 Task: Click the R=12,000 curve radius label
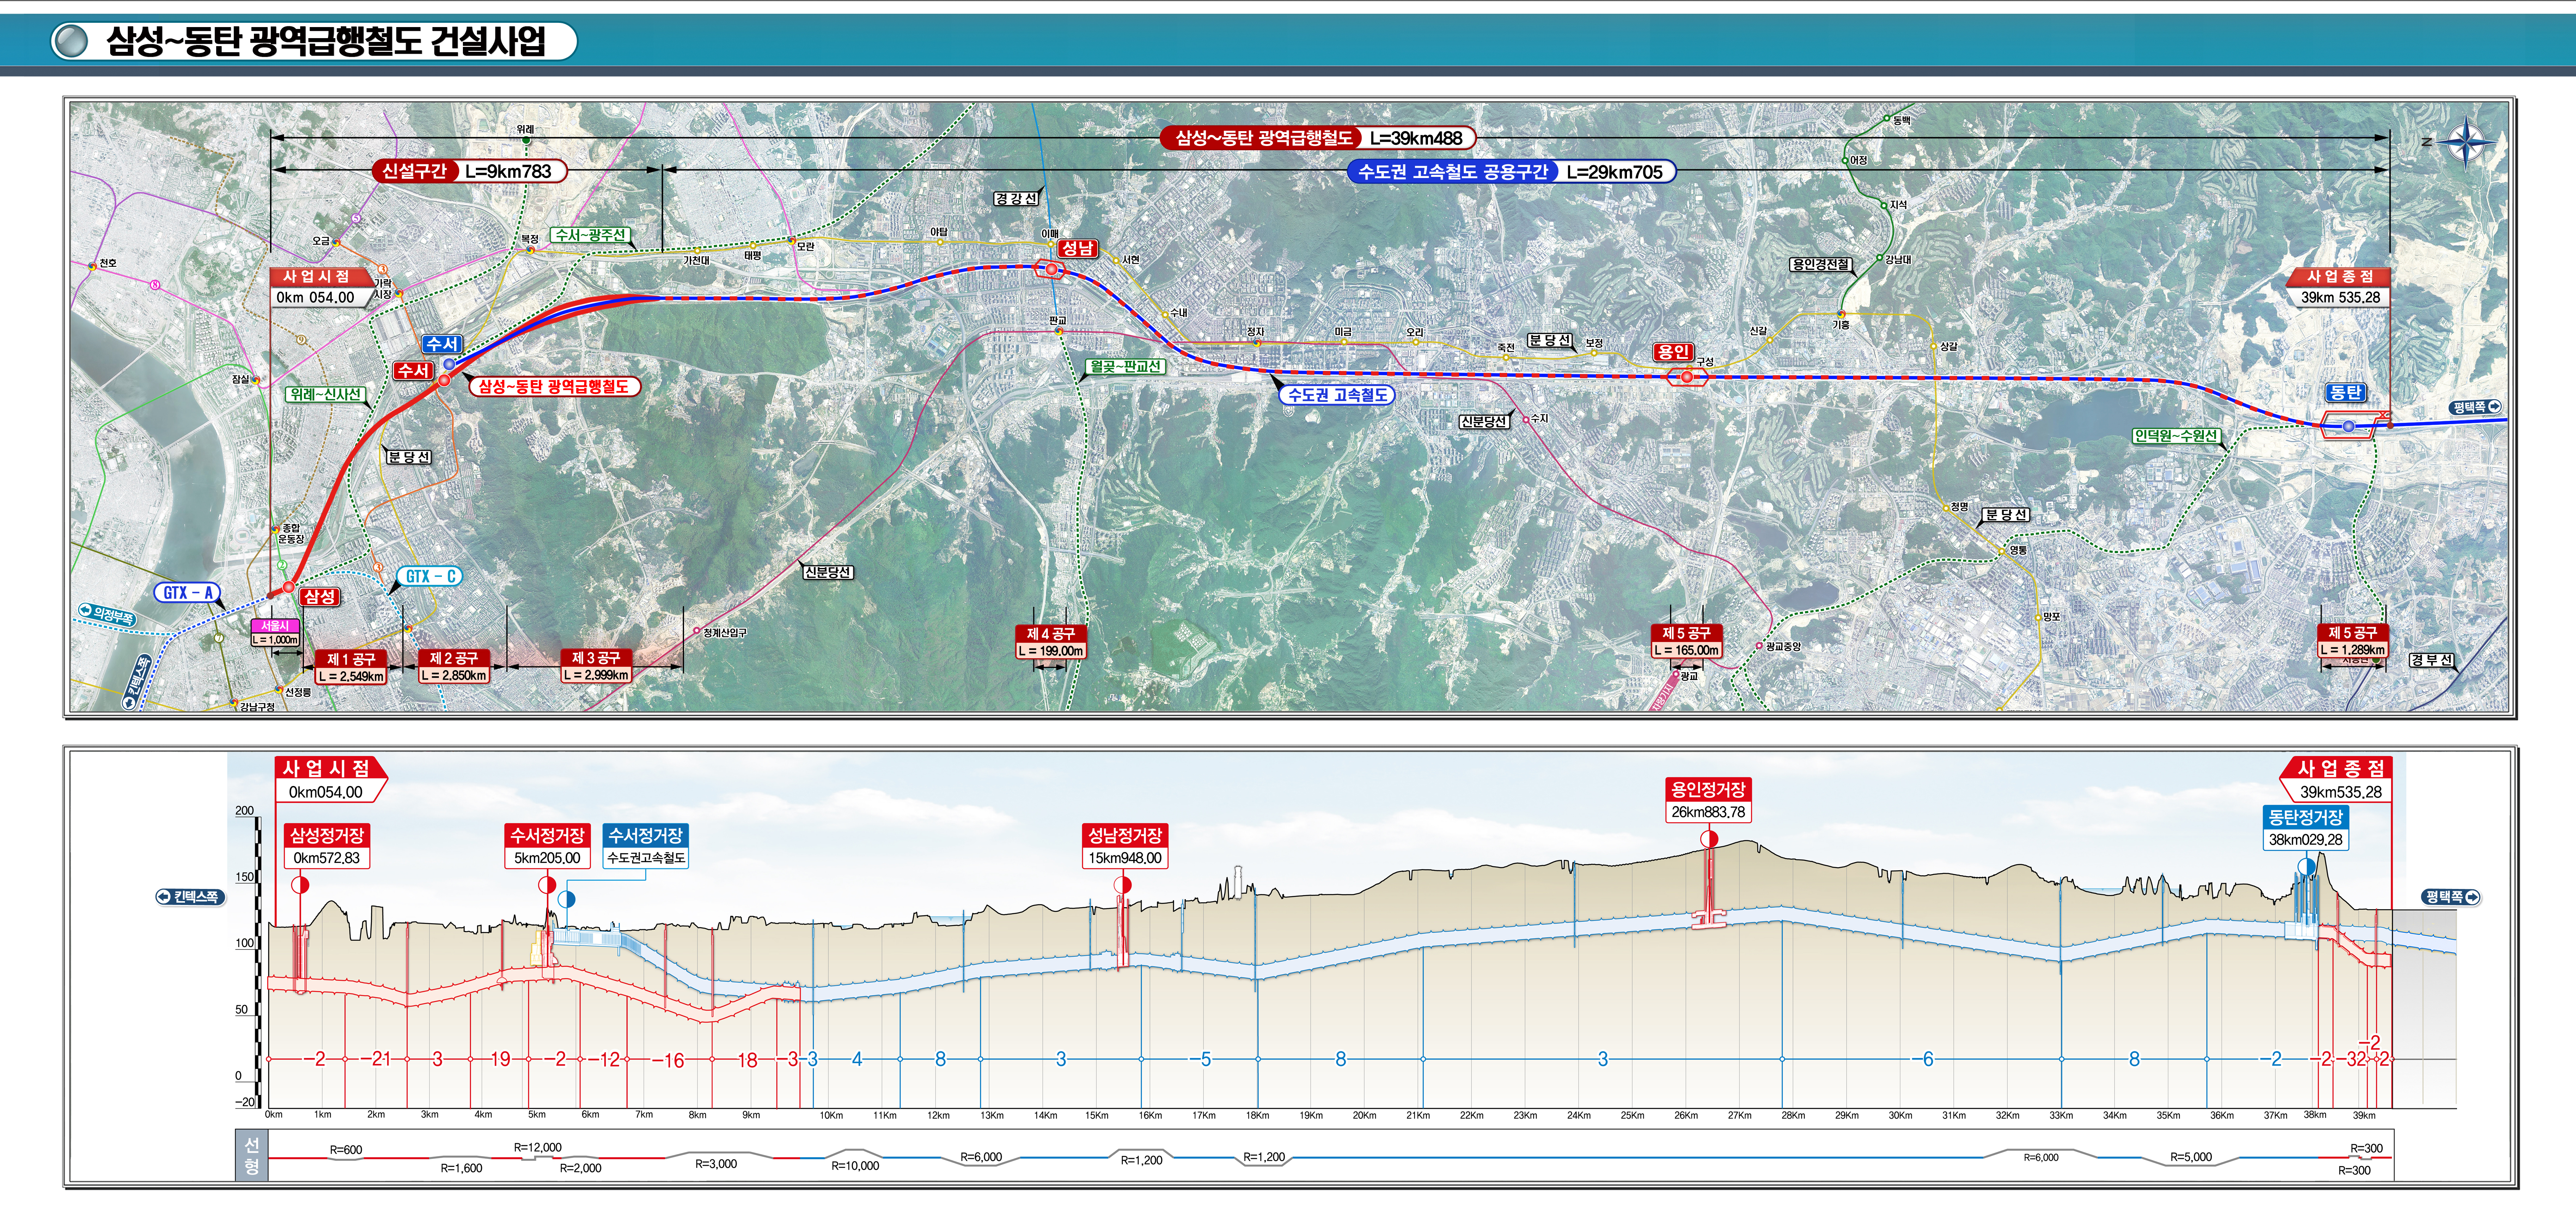(538, 1148)
